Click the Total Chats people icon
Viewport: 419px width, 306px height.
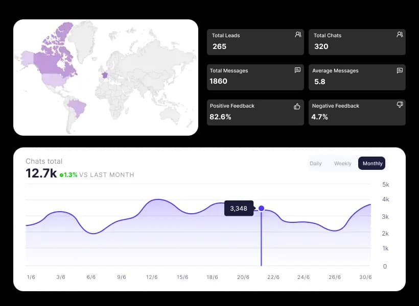coord(400,35)
